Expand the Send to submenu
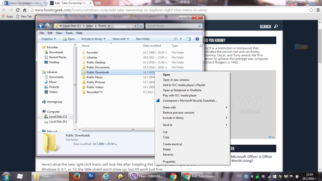The height and width of the screenshot is (181, 322). [x=193, y=125]
